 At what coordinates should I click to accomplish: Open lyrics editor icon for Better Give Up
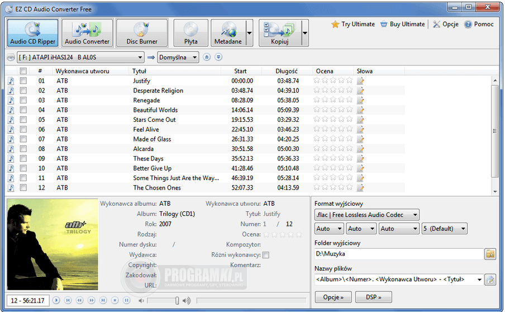pos(360,168)
